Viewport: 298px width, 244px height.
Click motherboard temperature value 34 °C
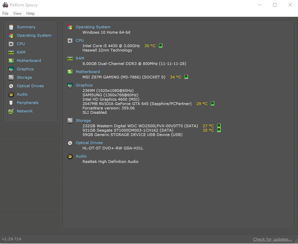(x=176, y=77)
